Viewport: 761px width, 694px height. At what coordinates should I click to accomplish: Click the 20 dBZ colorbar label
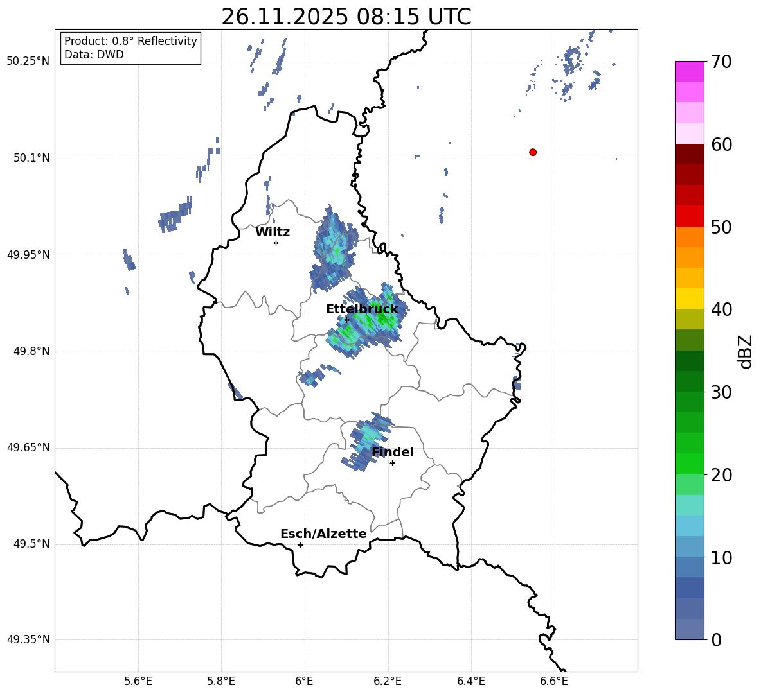(x=721, y=475)
